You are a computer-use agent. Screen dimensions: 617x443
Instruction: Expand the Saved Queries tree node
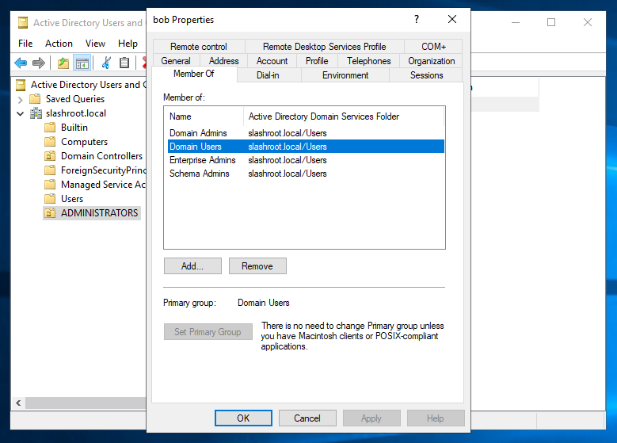pos(20,99)
